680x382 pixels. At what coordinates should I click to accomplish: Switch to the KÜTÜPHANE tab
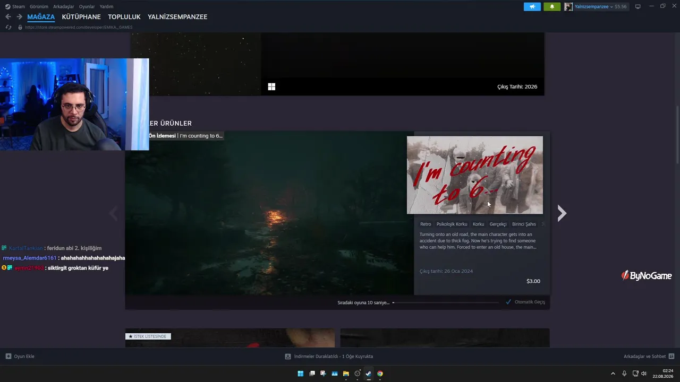point(81,17)
